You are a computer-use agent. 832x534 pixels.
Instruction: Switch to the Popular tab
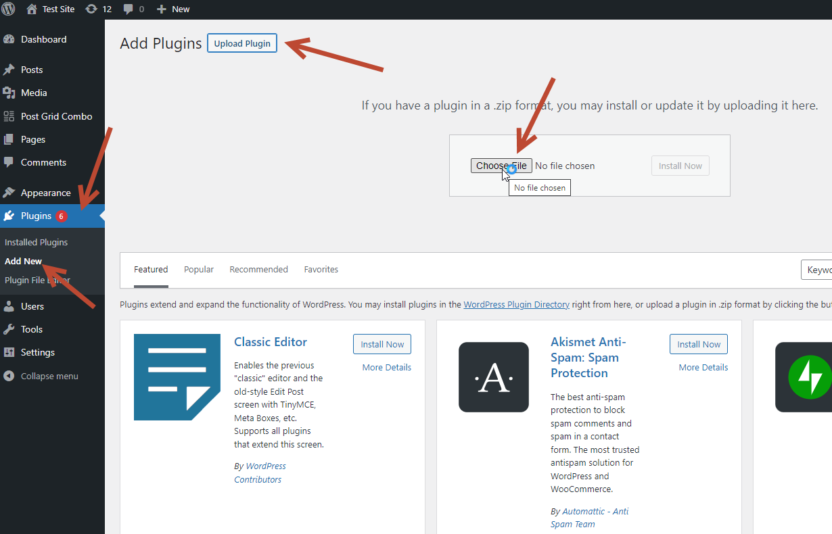[x=199, y=270]
